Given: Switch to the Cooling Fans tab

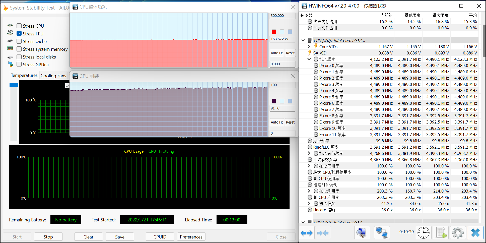Looking at the screenshot, I should tap(53, 76).
